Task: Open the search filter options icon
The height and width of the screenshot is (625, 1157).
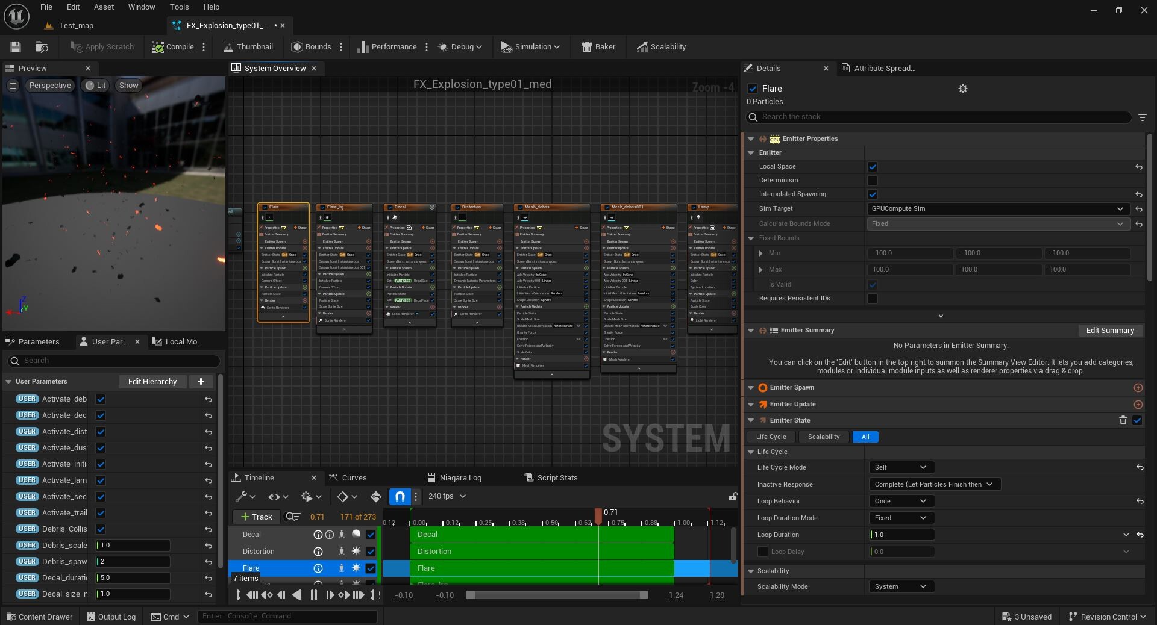Action: click(1142, 117)
